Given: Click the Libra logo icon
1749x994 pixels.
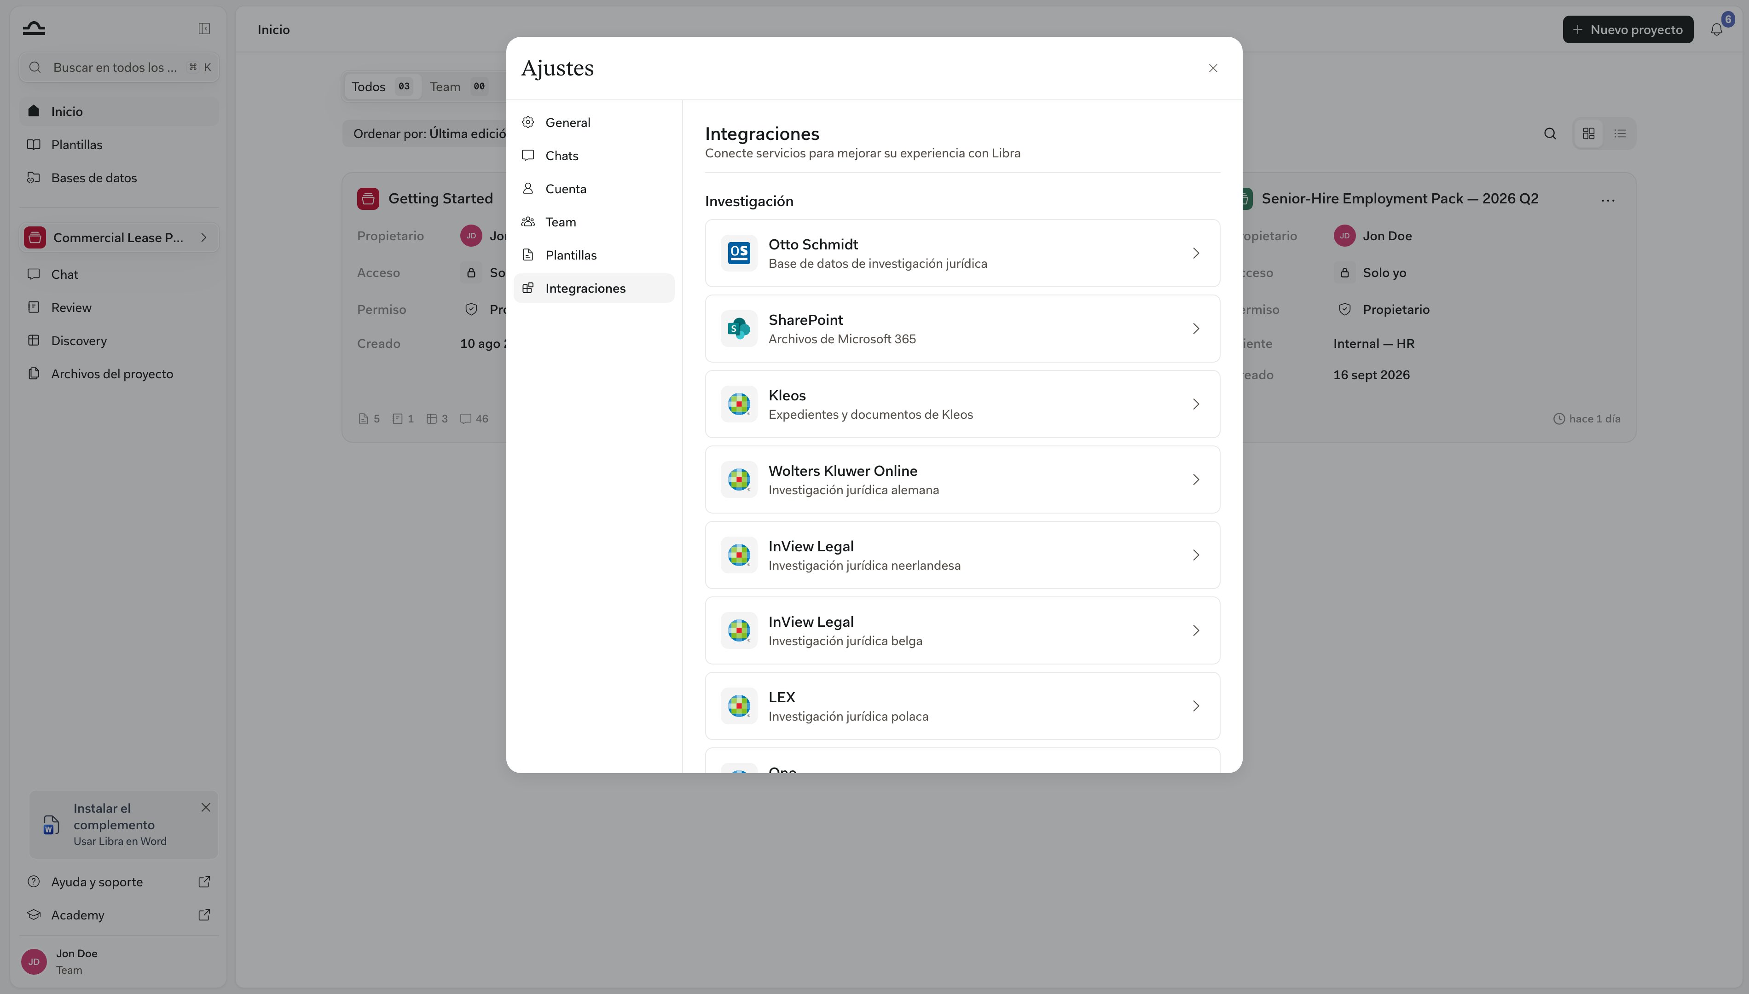Looking at the screenshot, I should [34, 28].
